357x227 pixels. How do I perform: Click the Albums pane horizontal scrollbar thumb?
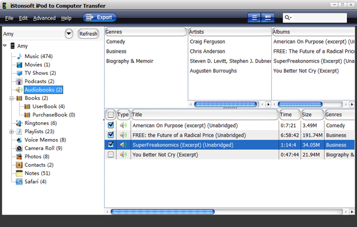coord(300,105)
